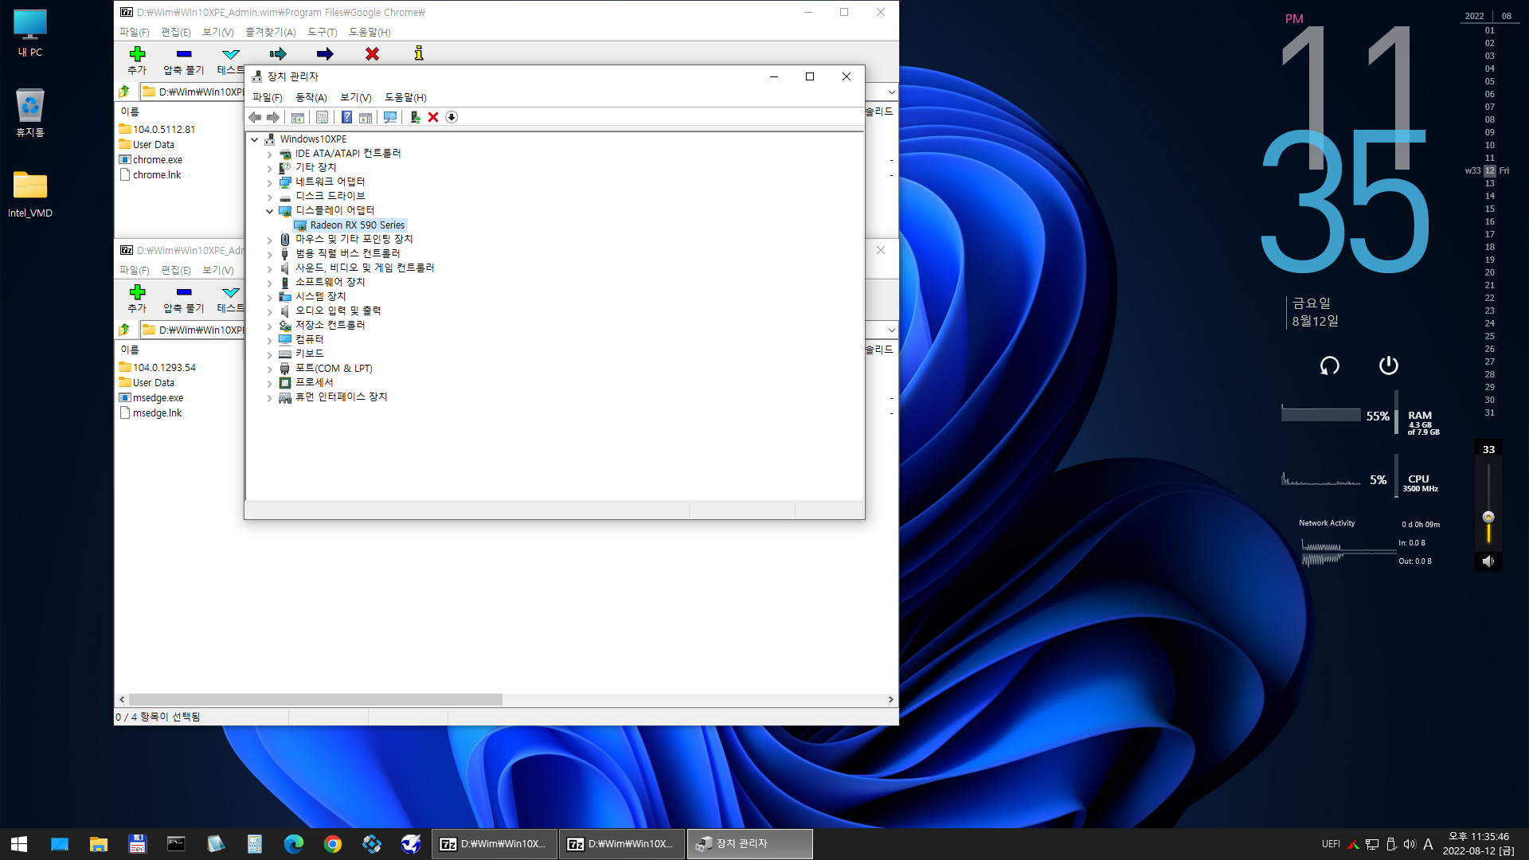Viewport: 1529px width, 860px height.
Task: Click the blue Help question-mark icon
Action: tap(346, 117)
